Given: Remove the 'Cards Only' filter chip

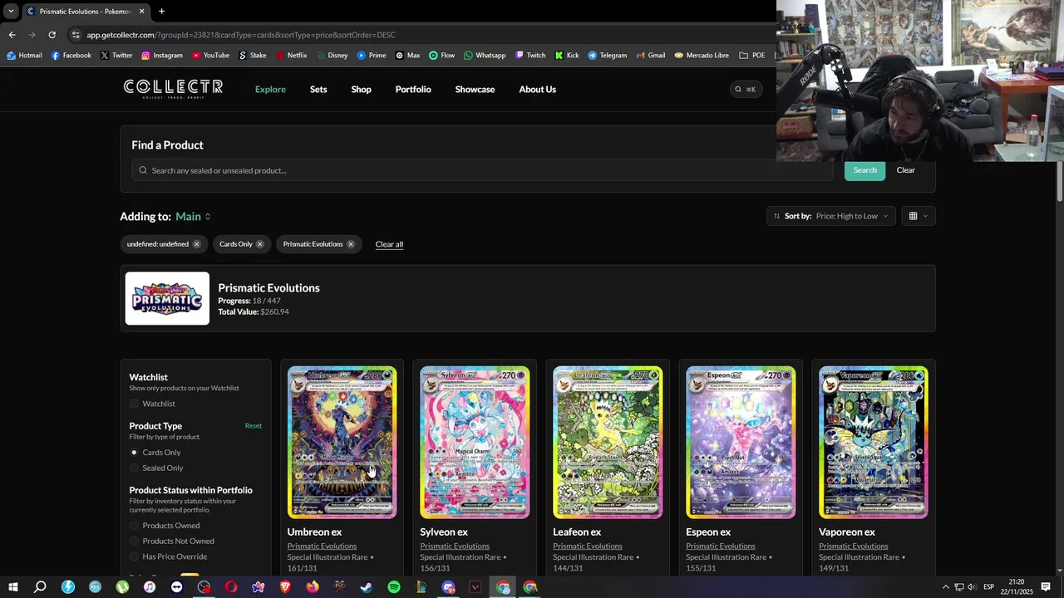Looking at the screenshot, I should click(259, 244).
